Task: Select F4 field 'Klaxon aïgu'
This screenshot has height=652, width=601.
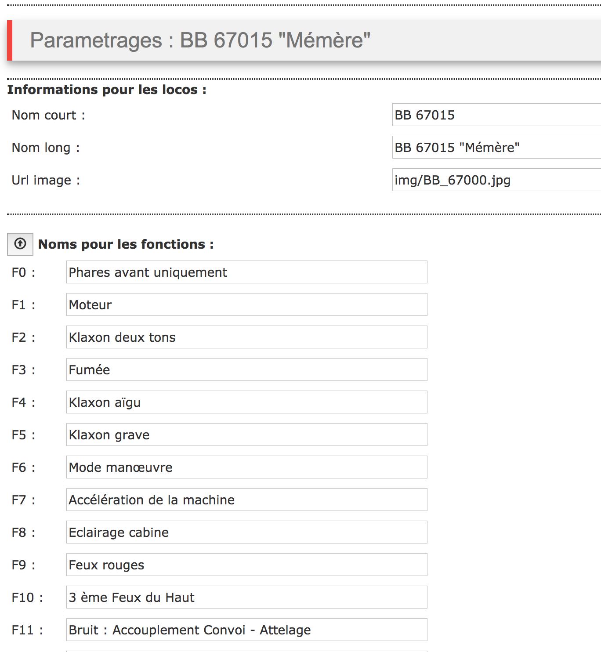Action: 247,402
